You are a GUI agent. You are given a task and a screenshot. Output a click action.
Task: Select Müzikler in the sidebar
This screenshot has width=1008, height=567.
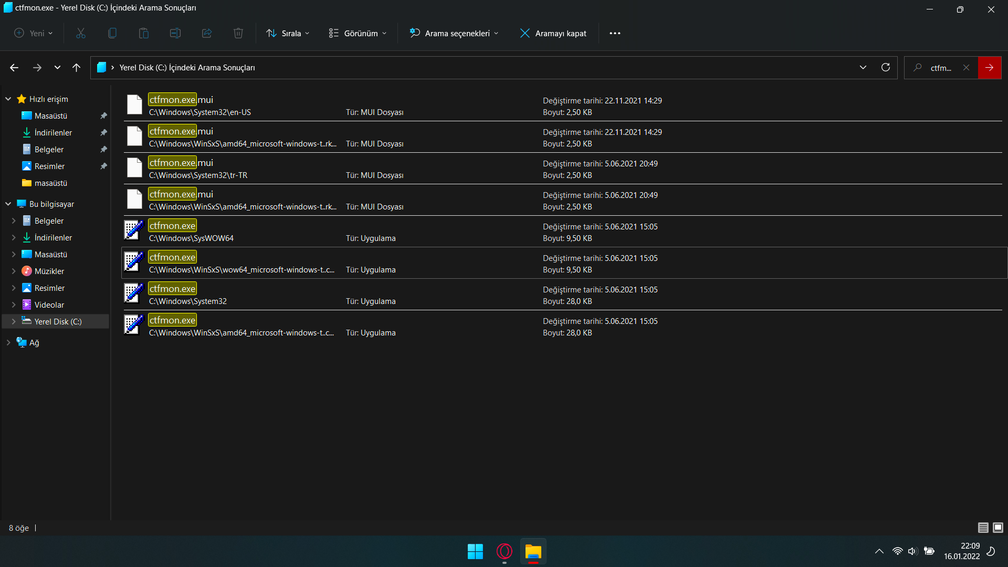(x=49, y=271)
